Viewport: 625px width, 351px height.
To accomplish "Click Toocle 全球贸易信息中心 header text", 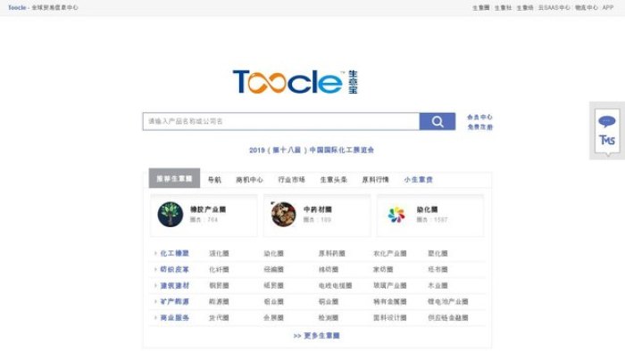I will 43,7.
